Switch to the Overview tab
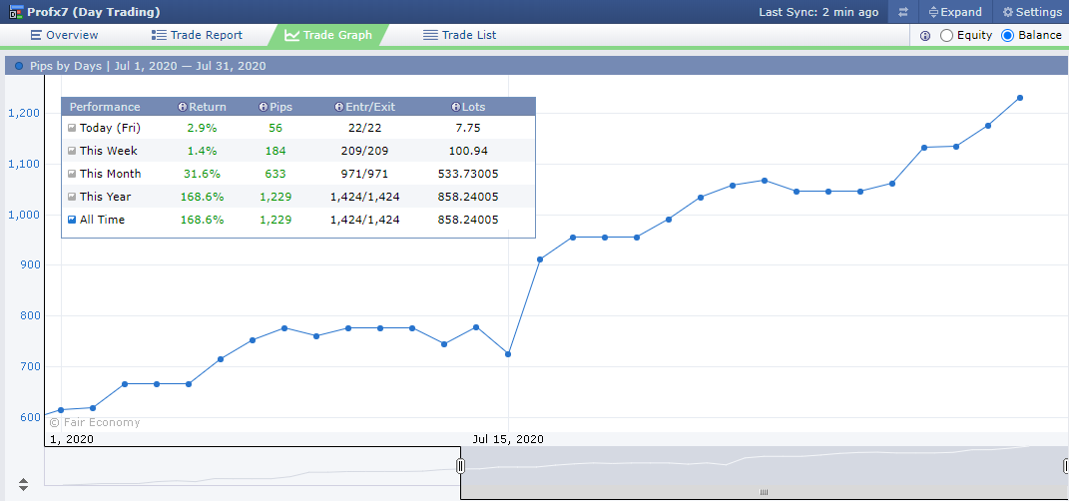1069x501 pixels. click(64, 35)
